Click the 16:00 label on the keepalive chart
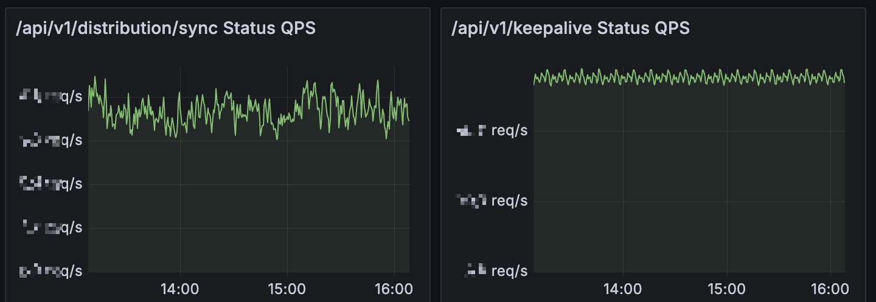 (x=831, y=287)
